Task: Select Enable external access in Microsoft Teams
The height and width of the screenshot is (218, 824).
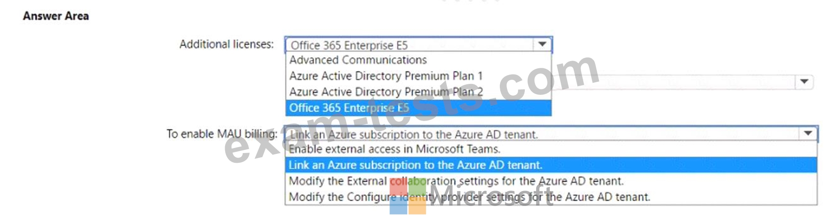Action: pyautogui.click(x=394, y=149)
